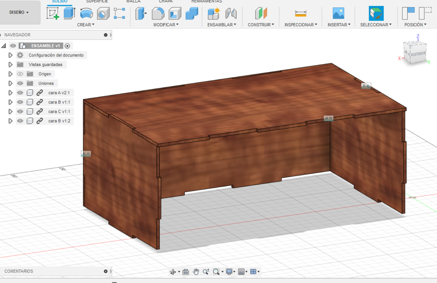Hide the cara A v2:1 component

point(20,93)
